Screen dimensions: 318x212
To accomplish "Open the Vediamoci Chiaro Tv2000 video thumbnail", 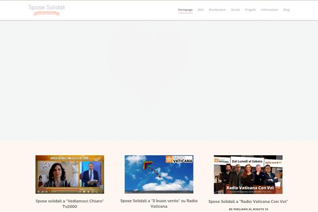I will pos(70,174).
